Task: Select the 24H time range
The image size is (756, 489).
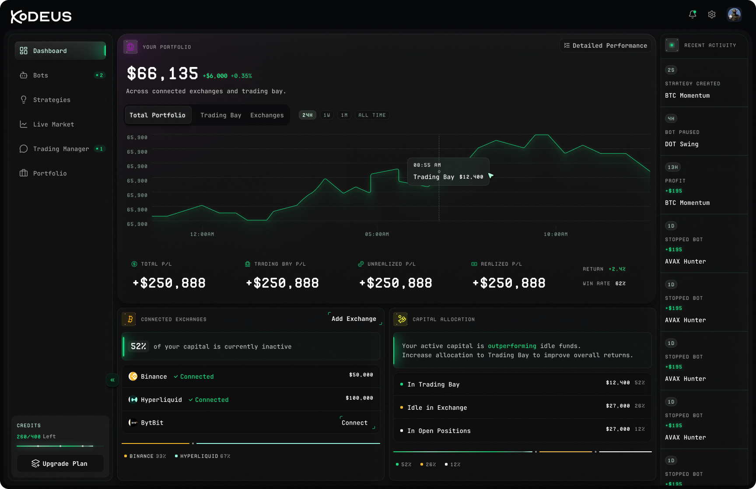Action: point(308,115)
